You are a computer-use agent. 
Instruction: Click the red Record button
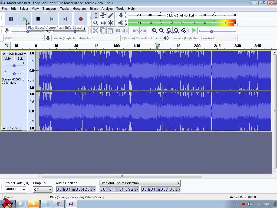pos(81,19)
